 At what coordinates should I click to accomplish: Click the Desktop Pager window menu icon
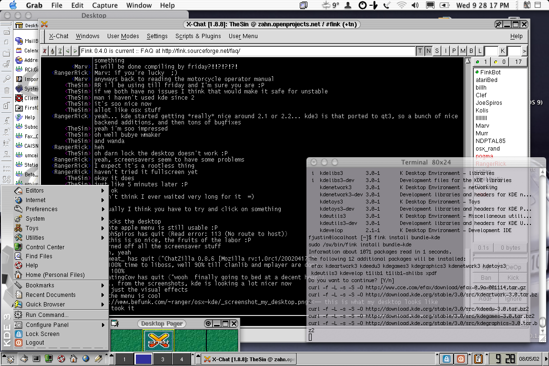pyautogui.click(x=115, y=323)
